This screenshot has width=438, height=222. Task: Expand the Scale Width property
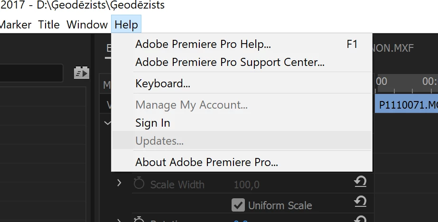point(119,183)
